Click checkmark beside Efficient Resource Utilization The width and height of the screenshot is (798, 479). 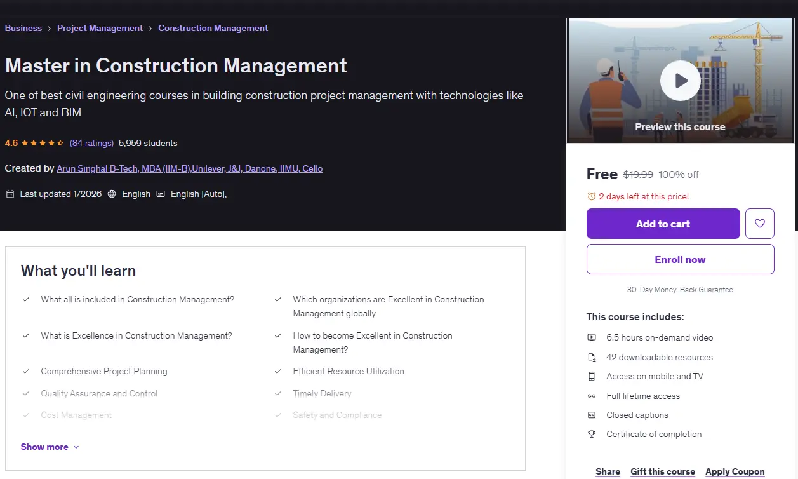click(x=278, y=371)
